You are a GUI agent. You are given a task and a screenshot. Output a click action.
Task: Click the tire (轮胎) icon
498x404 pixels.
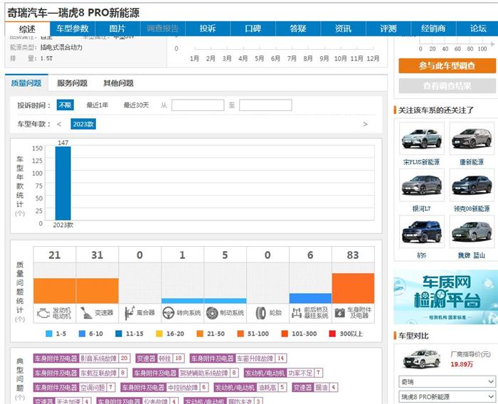(261, 313)
